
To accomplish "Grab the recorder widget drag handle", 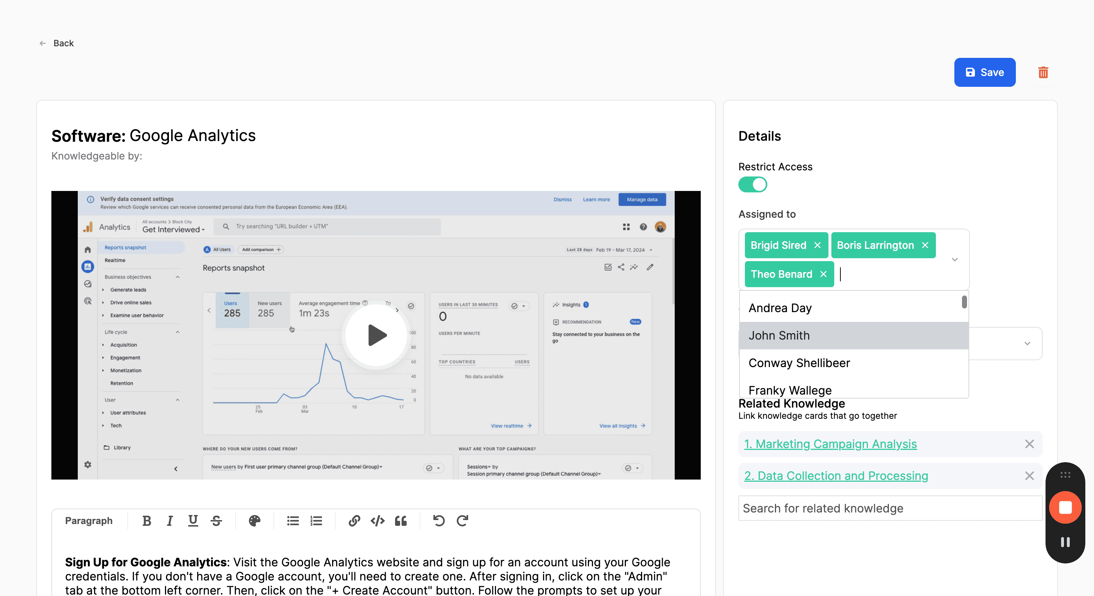I will click(1065, 474).
